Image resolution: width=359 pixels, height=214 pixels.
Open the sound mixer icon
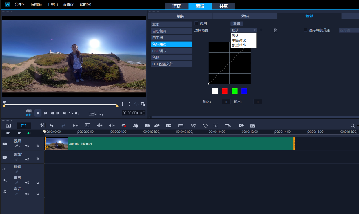pos(136,126)
